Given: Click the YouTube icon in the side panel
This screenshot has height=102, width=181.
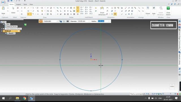Looking at the screenshot, I should (x=180, y=24).
